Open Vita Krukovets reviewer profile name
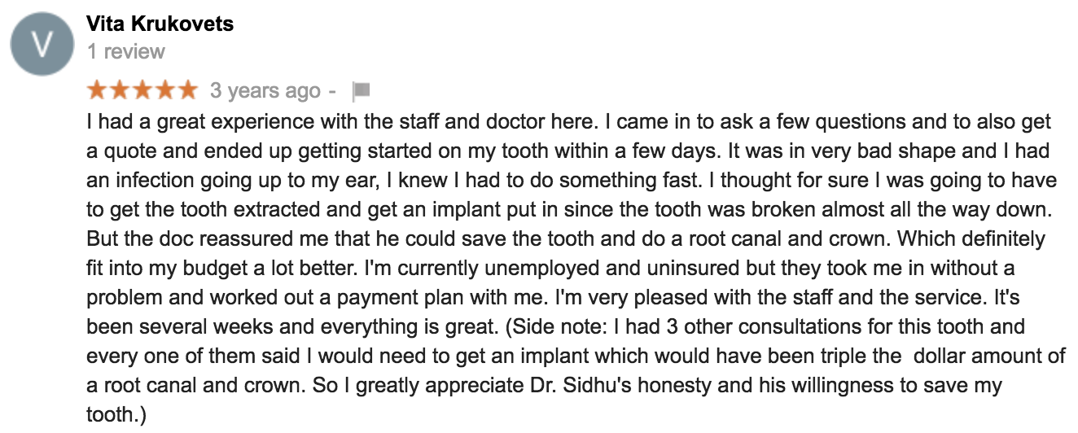This screenshot has width=1078, height=433. coord(160,24)
